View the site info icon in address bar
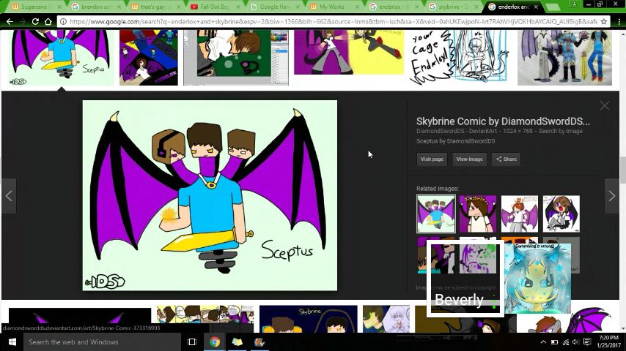This screenshot has width=626, height=351. [x=63, y=21]
